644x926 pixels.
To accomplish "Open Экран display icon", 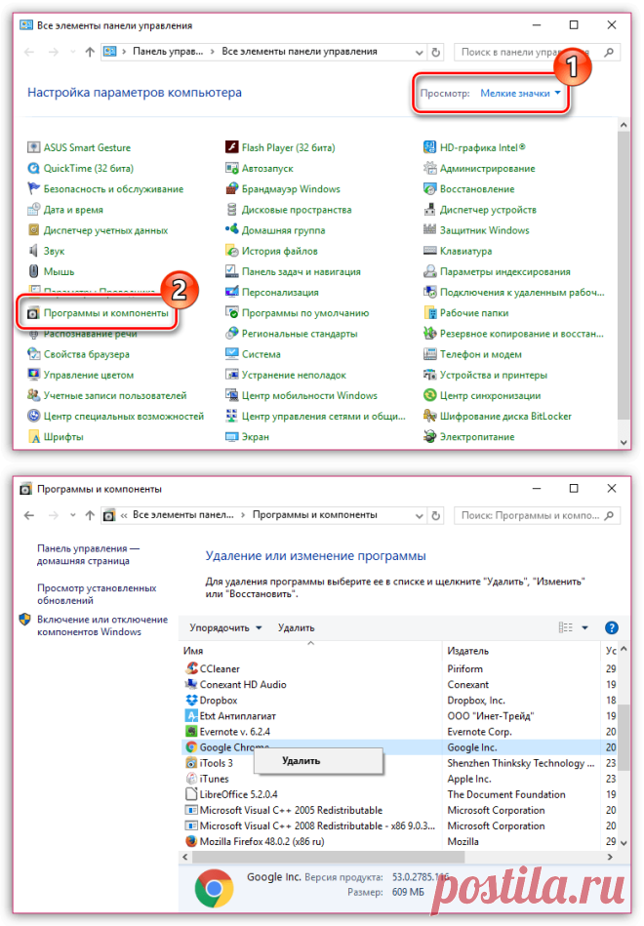I will click(x=231, y=437).
